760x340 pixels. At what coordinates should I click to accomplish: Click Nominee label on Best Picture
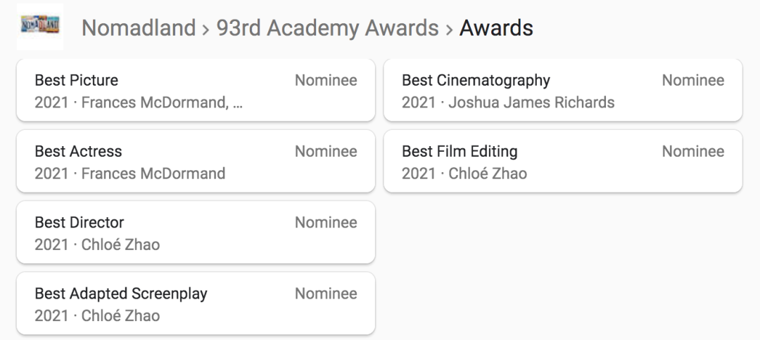[326, 81]
